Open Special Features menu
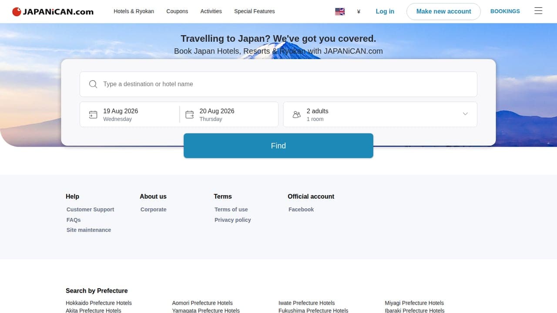 (x=255, y=11)
